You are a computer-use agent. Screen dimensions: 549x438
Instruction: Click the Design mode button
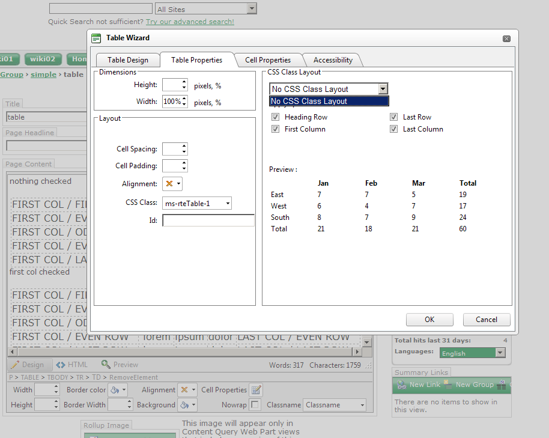pos(27,365)
